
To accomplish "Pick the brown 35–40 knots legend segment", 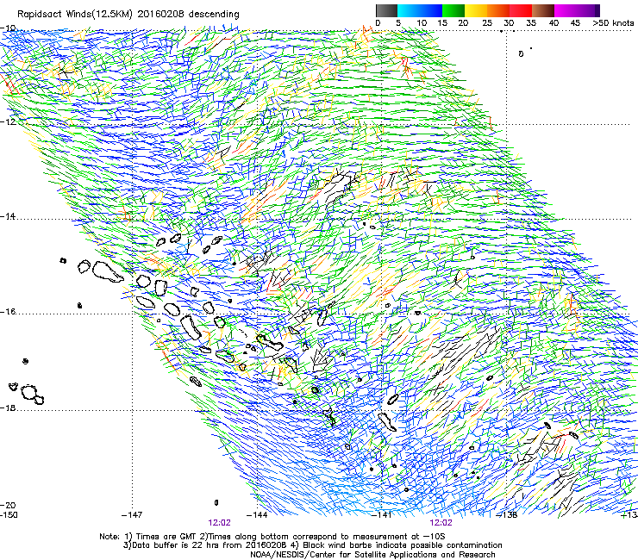I will tap(543, 10).
